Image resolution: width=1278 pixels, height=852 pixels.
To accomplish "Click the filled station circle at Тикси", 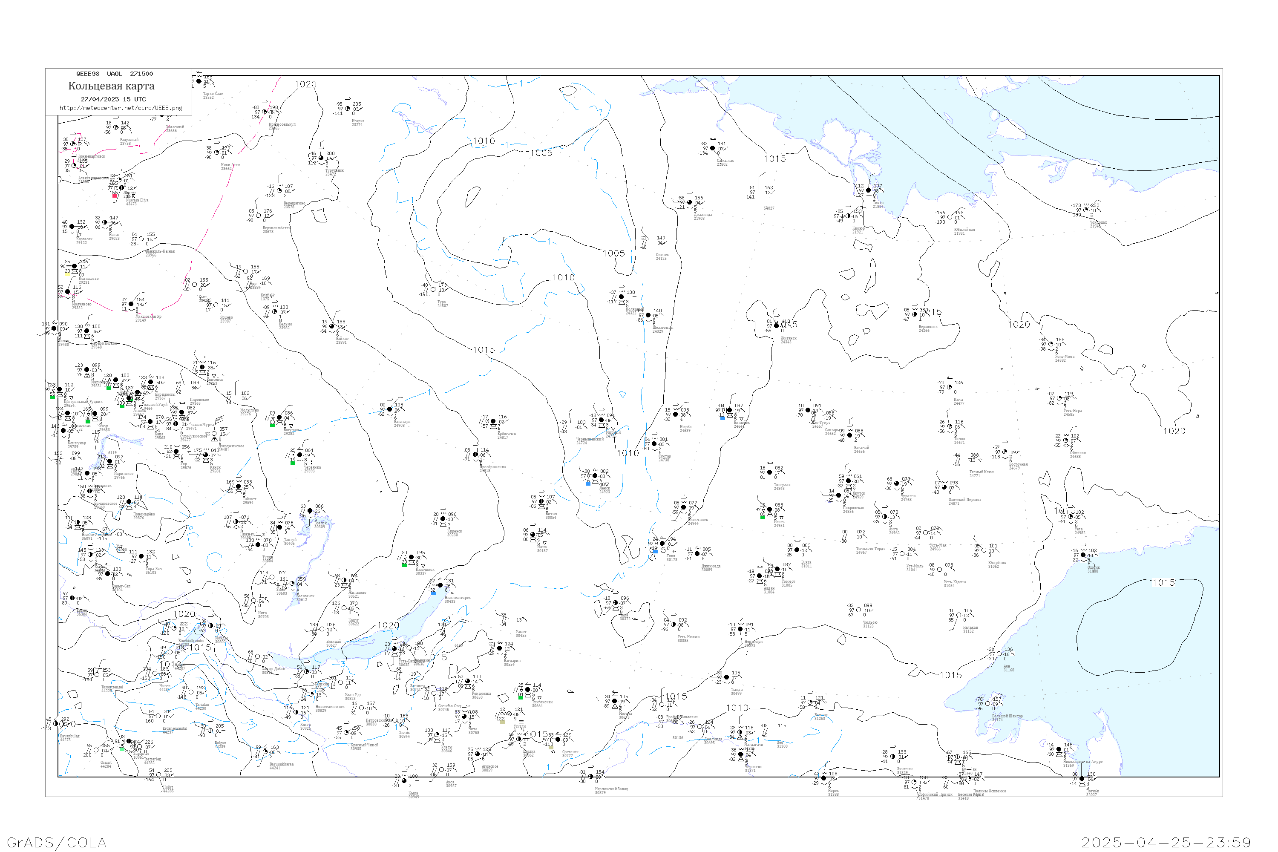I will coord(868,190).
